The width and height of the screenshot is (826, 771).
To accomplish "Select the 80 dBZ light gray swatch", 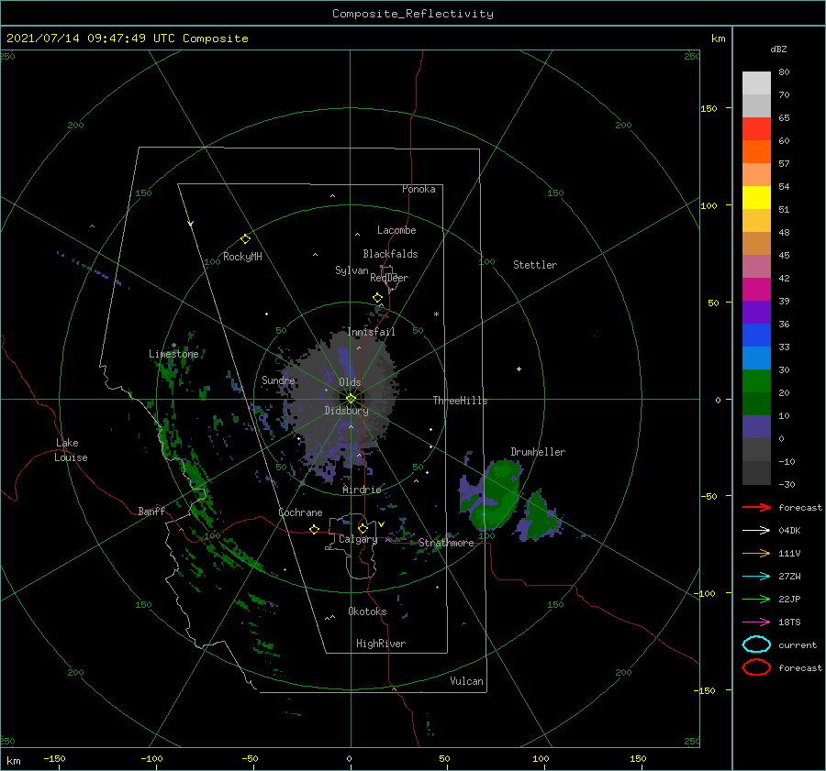I will pos(756,83).
